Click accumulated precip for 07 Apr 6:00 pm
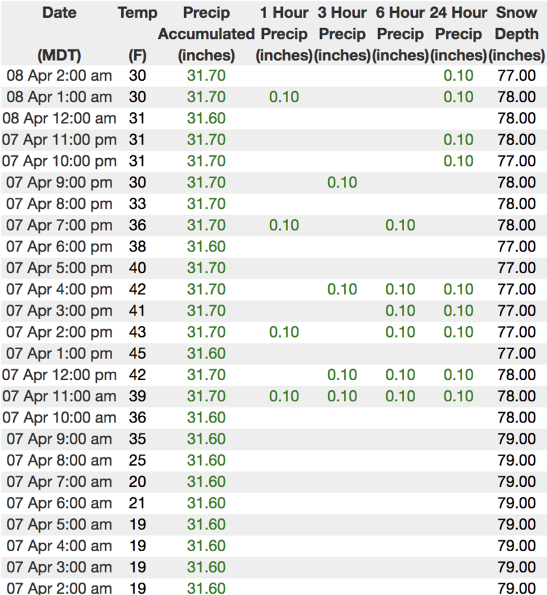The height and width of the screenshot is (595, 547). pos(206,246)
